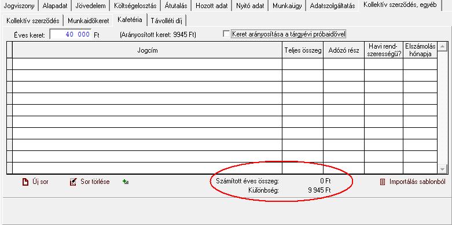Click the green add-row icon
Image resolution: width=452 pixels, height=225 pixels.
click(x=126, y=182)
